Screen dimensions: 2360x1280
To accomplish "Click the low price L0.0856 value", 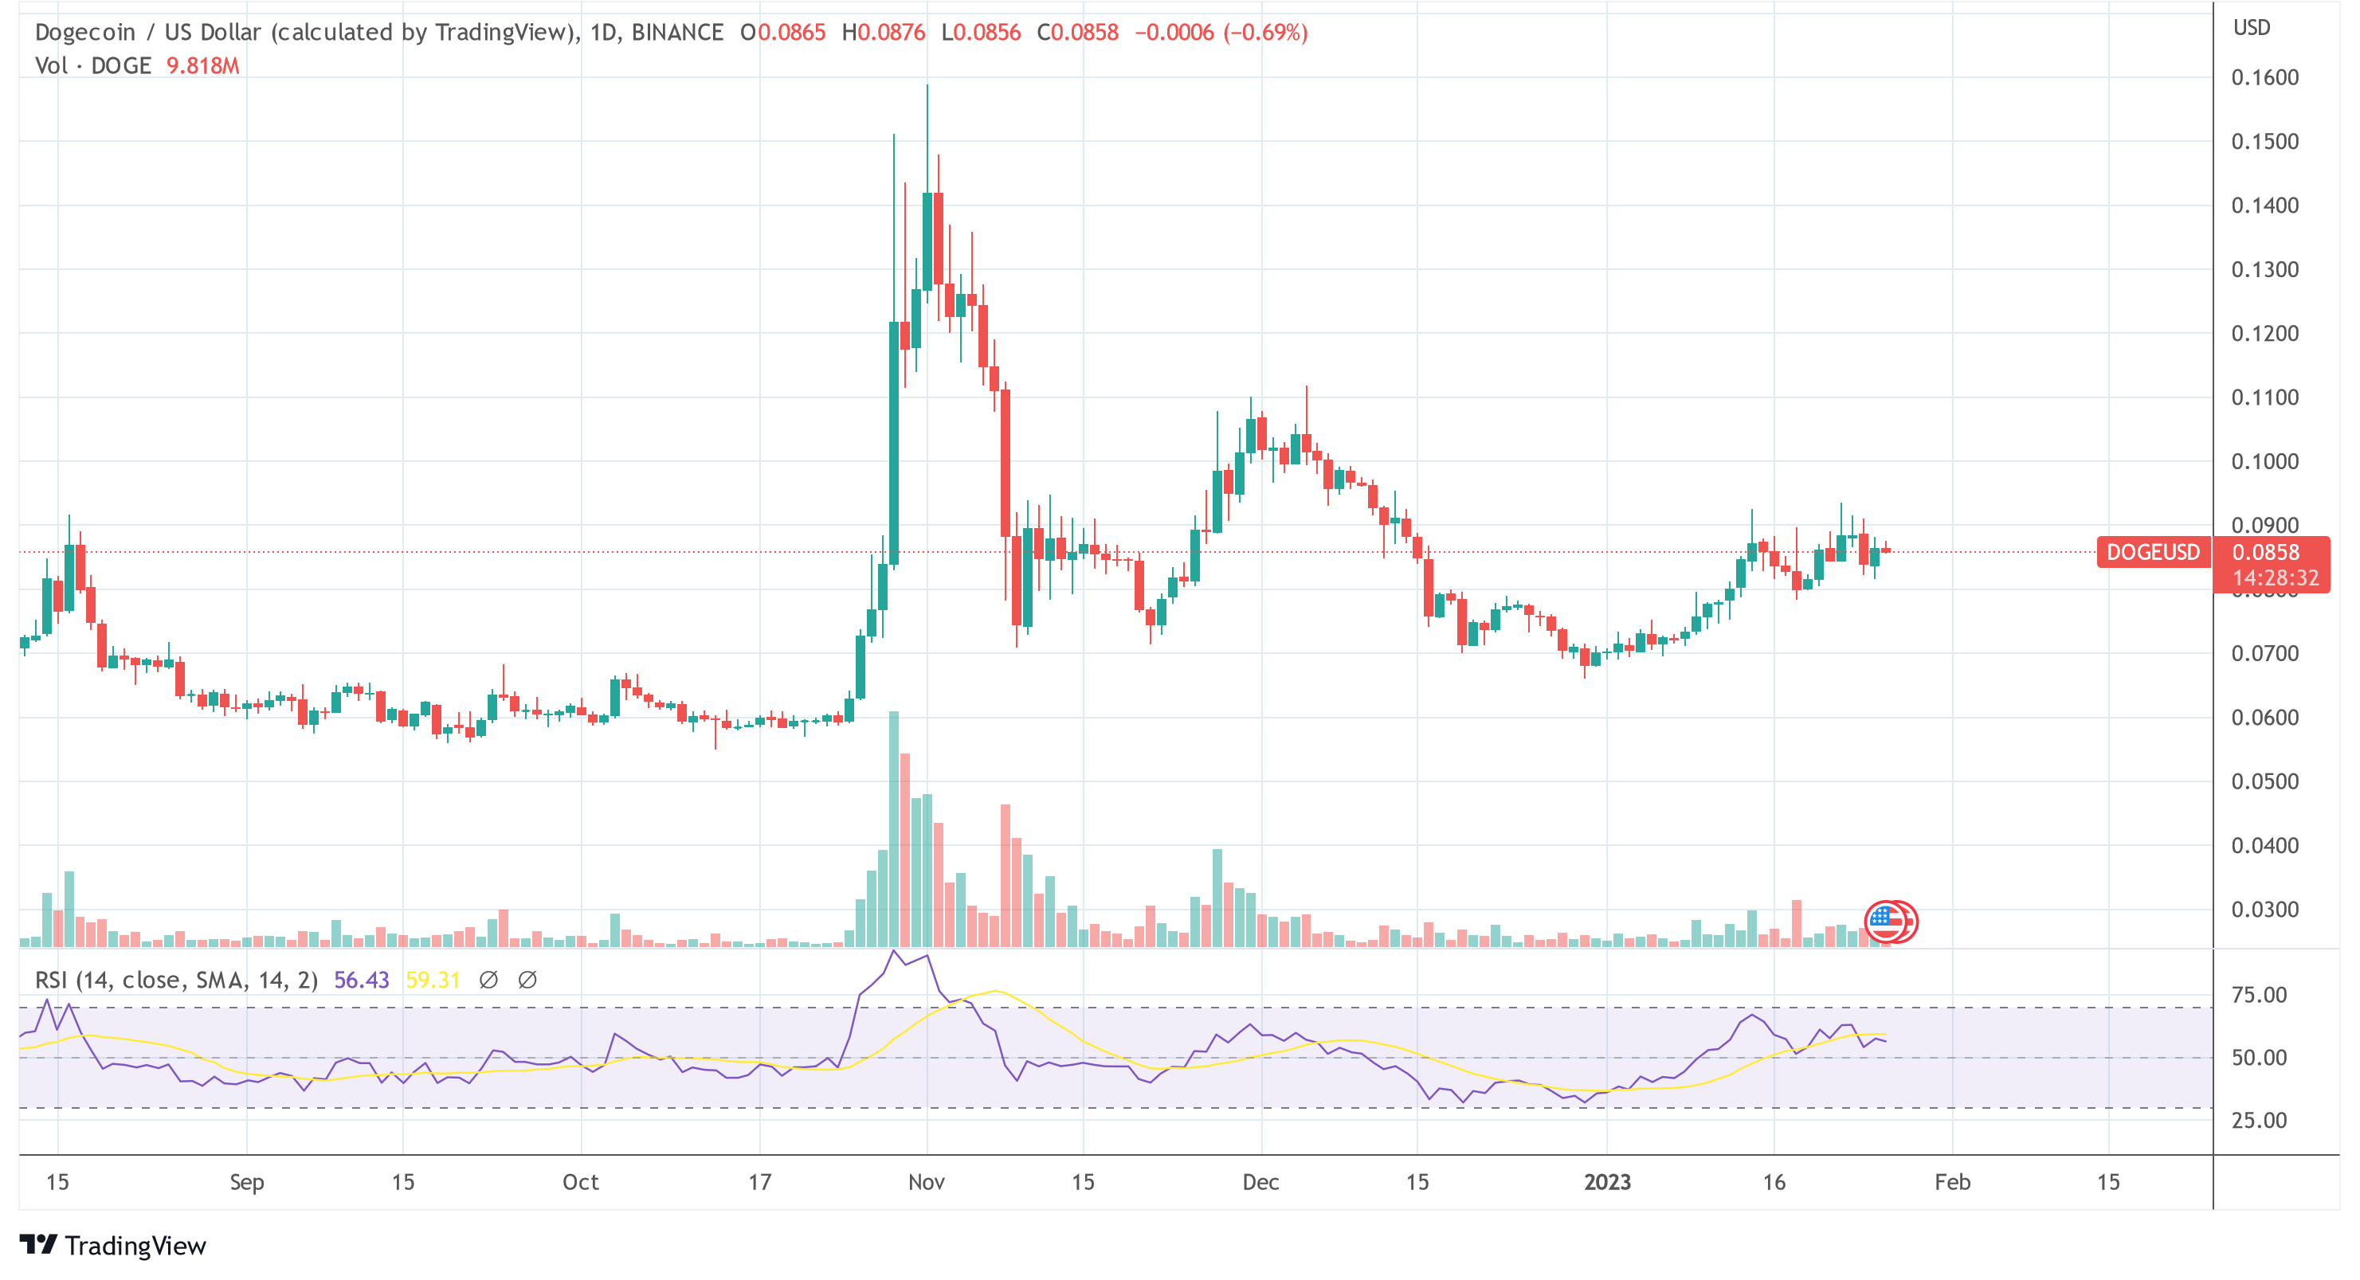I will coord(981,32).
